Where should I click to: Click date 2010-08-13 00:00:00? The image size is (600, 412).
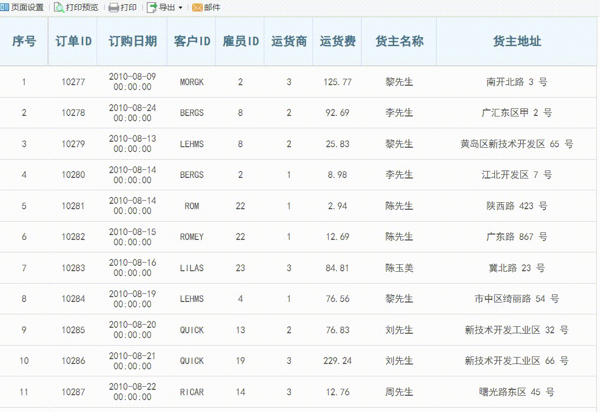[x=132, y=144]
